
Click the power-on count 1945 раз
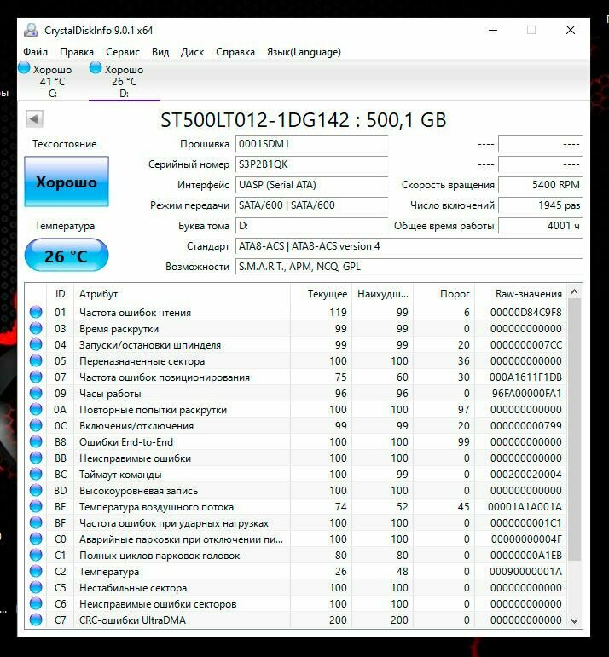click(x=540, y=205)
